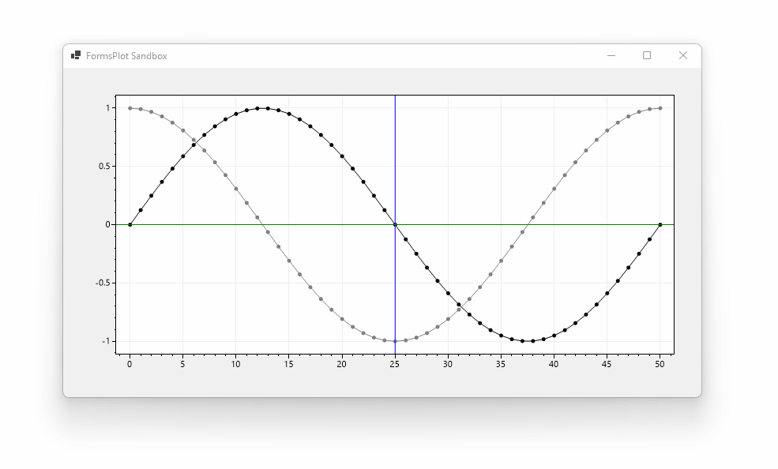Click the 25 tick label on x-axis
778x469 pixels.
pos(394,365)
